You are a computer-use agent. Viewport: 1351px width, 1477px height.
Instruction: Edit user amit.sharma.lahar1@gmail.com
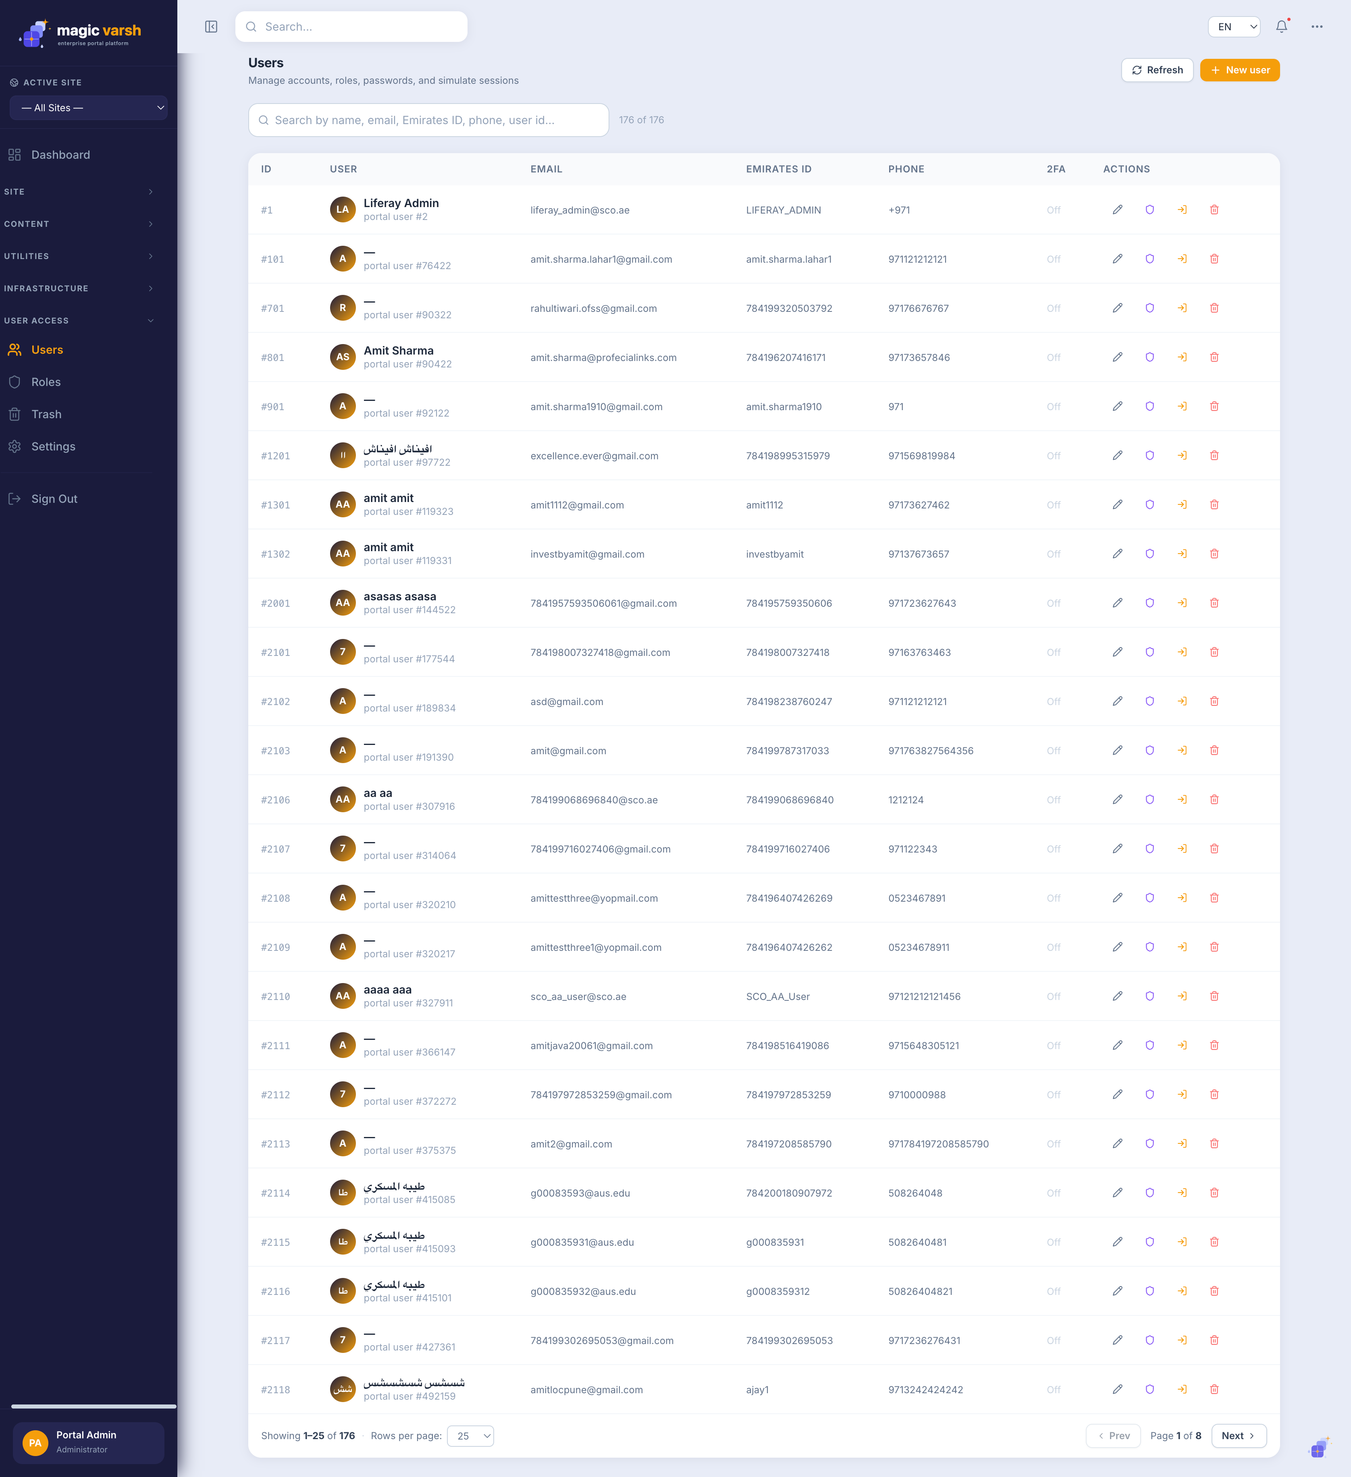click(x=1117, y=259)
